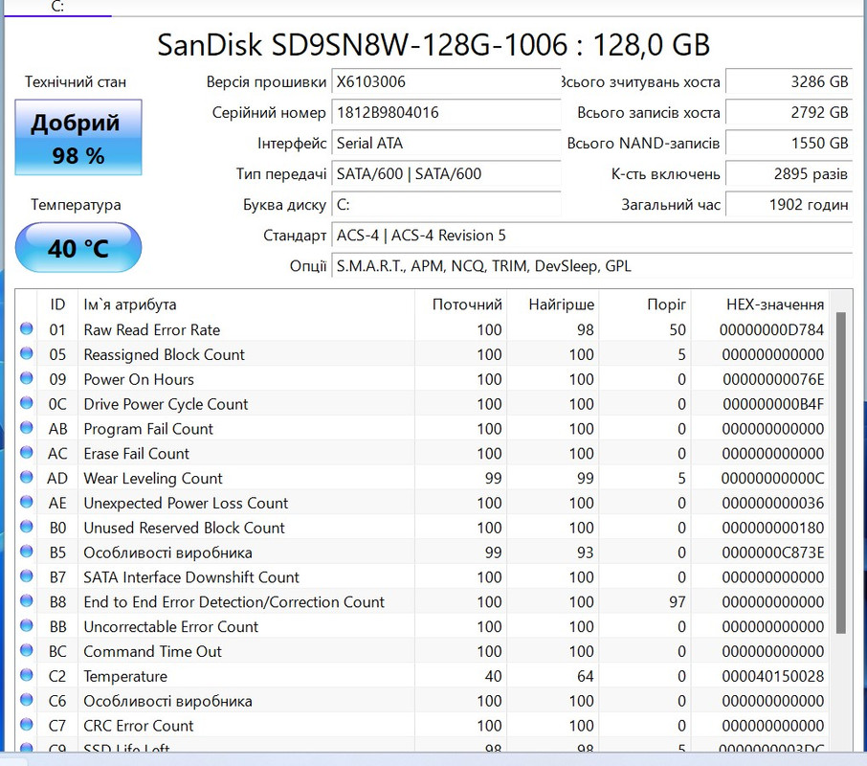Click the 40 °C temperature button
Image resolution: width=867 pixels, height=766 pixels.
click(78, 248)
